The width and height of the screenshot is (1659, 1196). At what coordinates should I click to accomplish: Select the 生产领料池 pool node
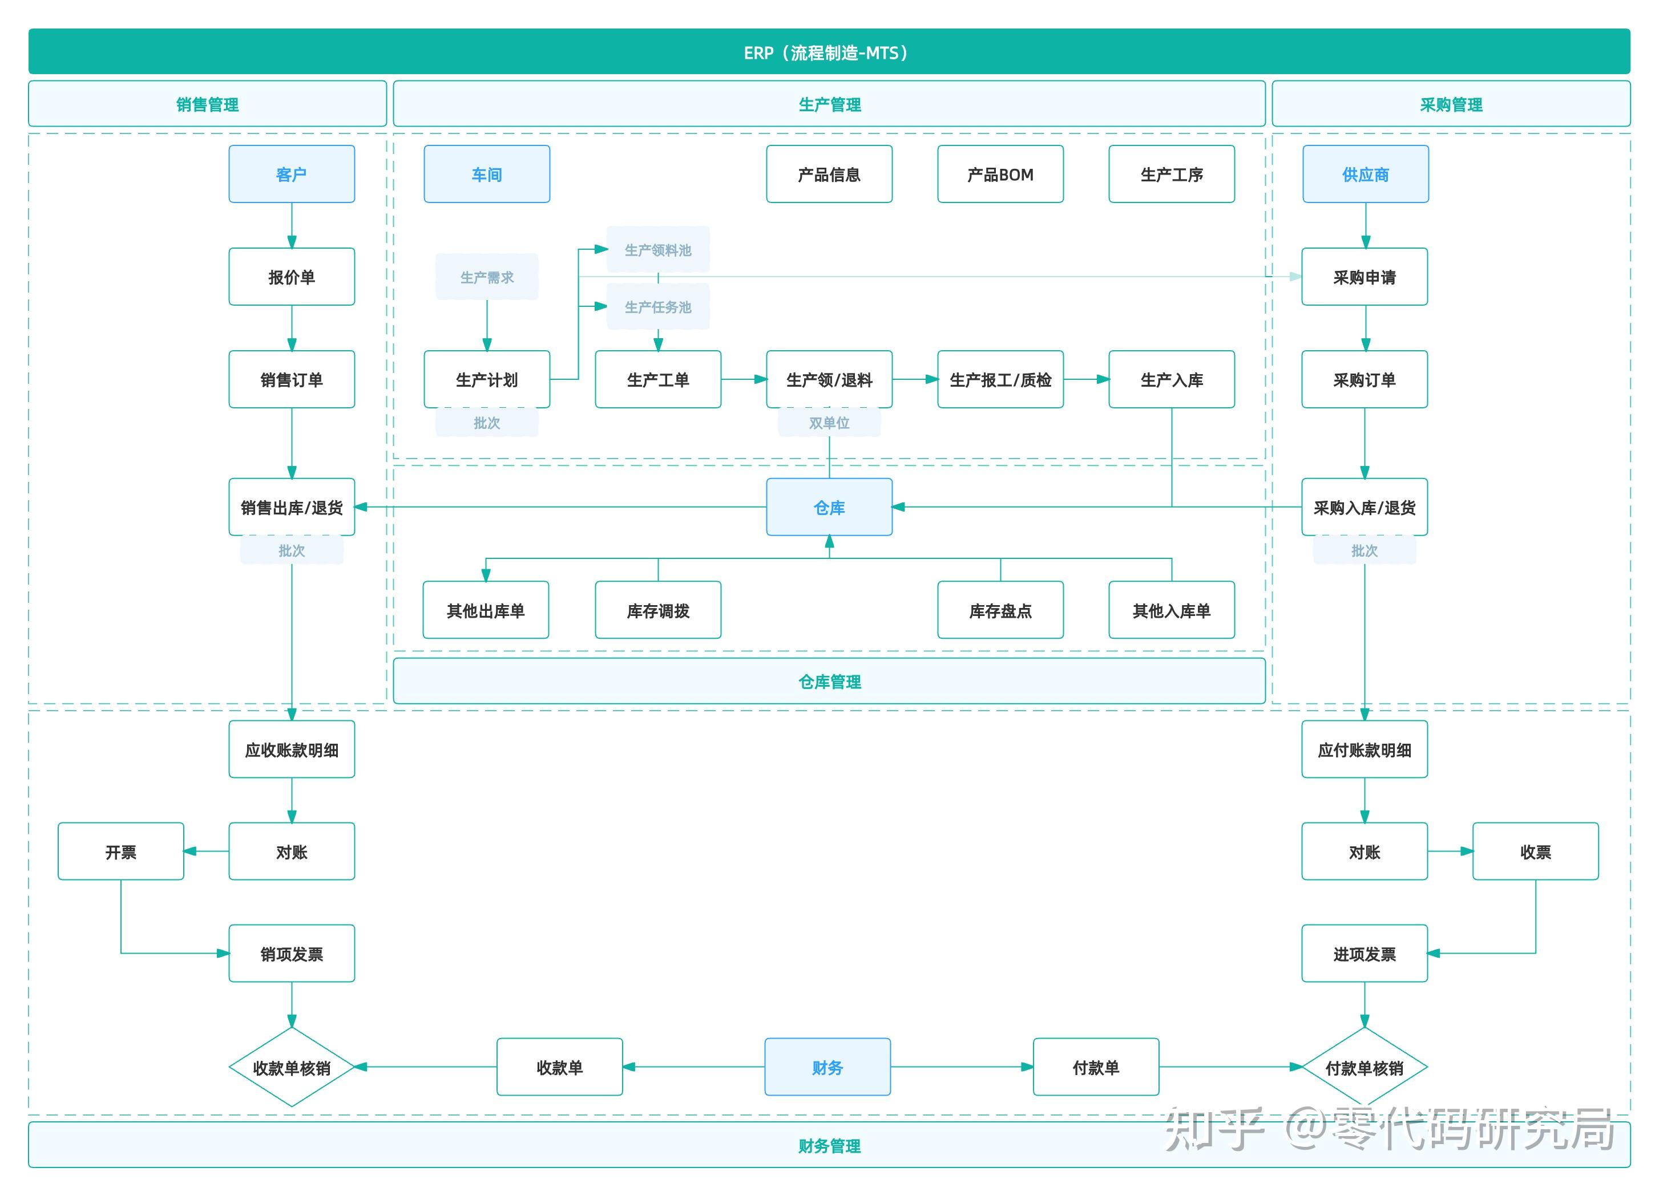pyautogui.click(x=657, y=249)
